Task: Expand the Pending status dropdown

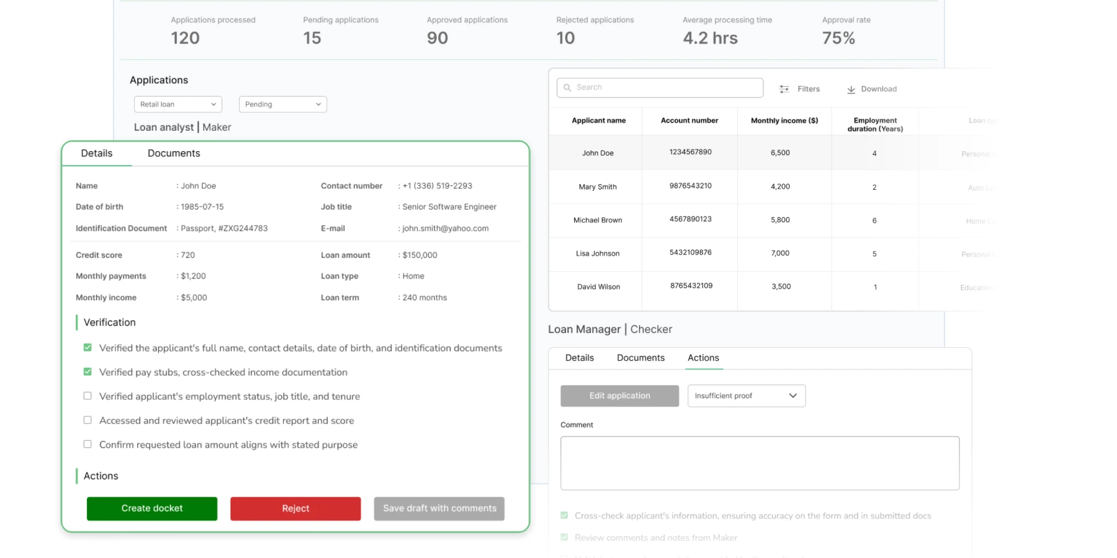Action: [282, 104]
